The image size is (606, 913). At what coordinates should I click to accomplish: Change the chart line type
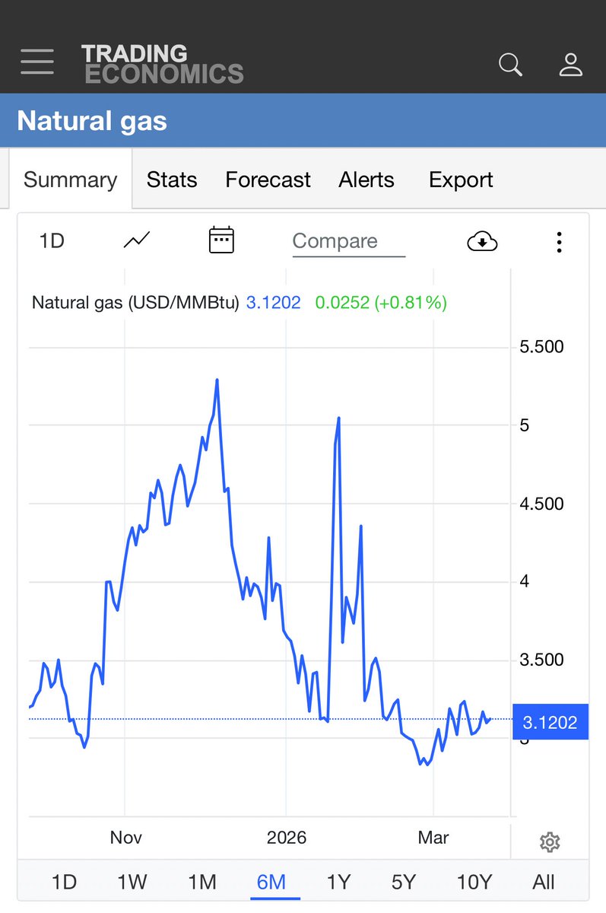tap(137, 241)
